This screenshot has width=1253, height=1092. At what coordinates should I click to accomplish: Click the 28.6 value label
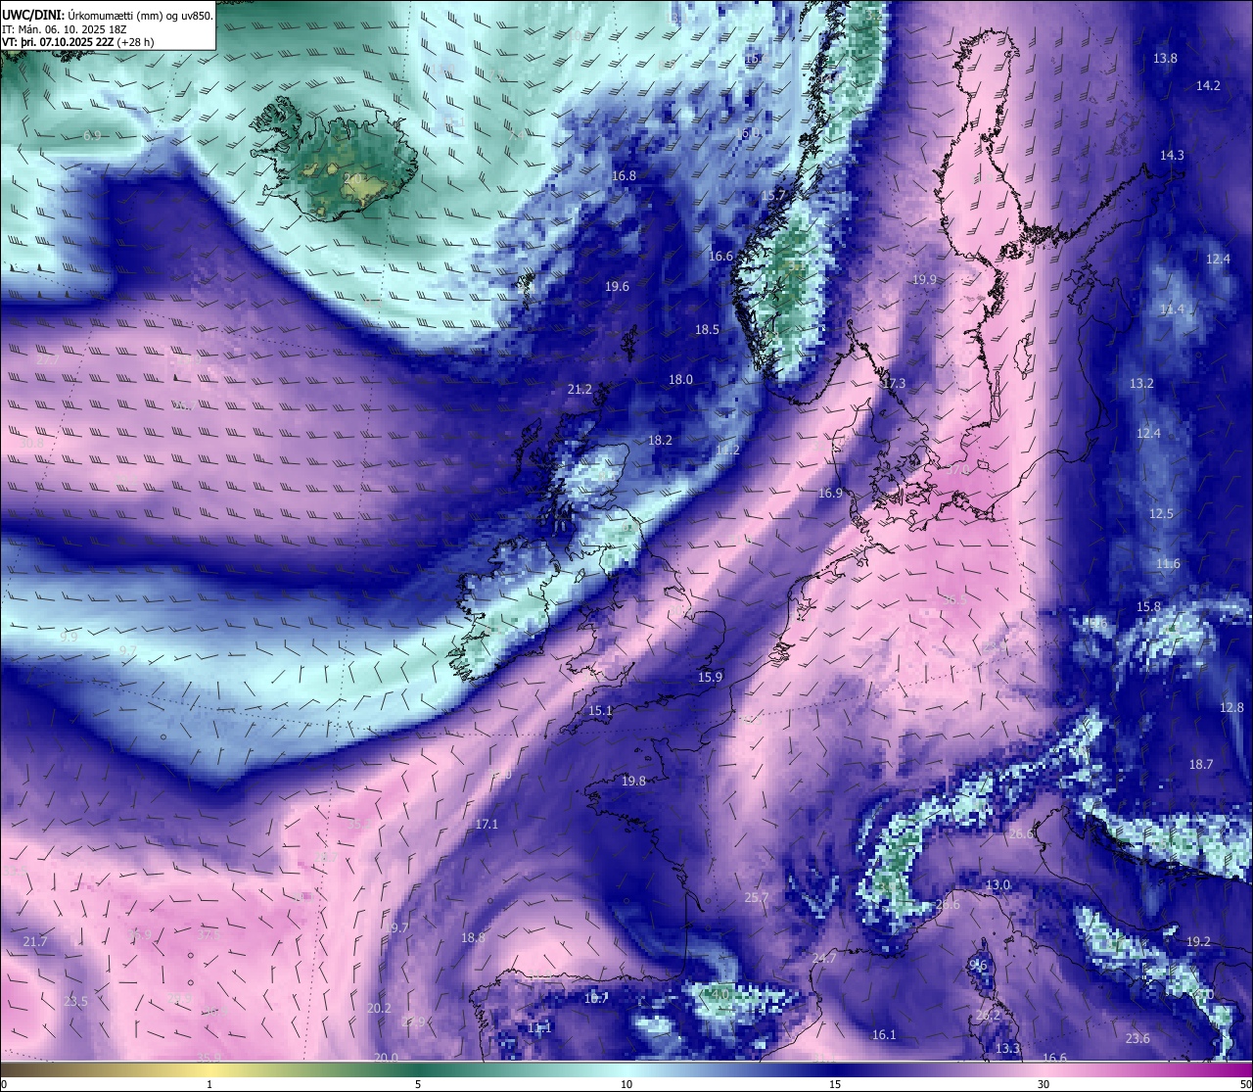click(948, 906)
